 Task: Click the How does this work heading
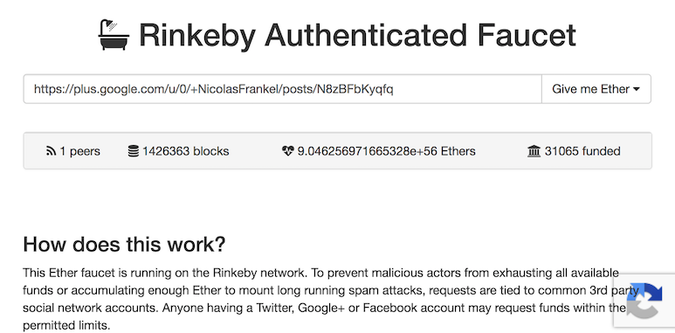[x=124, y=244]
